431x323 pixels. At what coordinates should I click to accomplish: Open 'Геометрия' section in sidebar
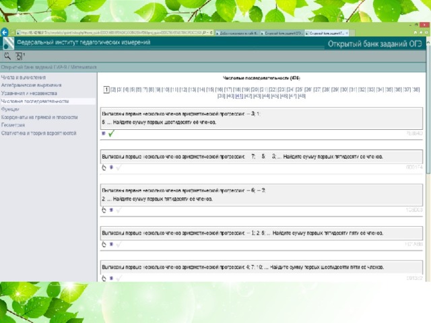click(13, 125)
